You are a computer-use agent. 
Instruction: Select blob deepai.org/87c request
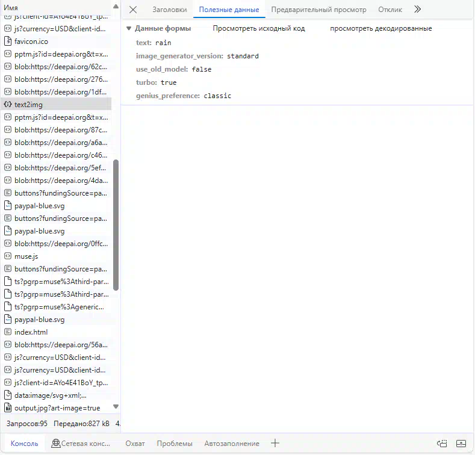[x=57, y=130]
